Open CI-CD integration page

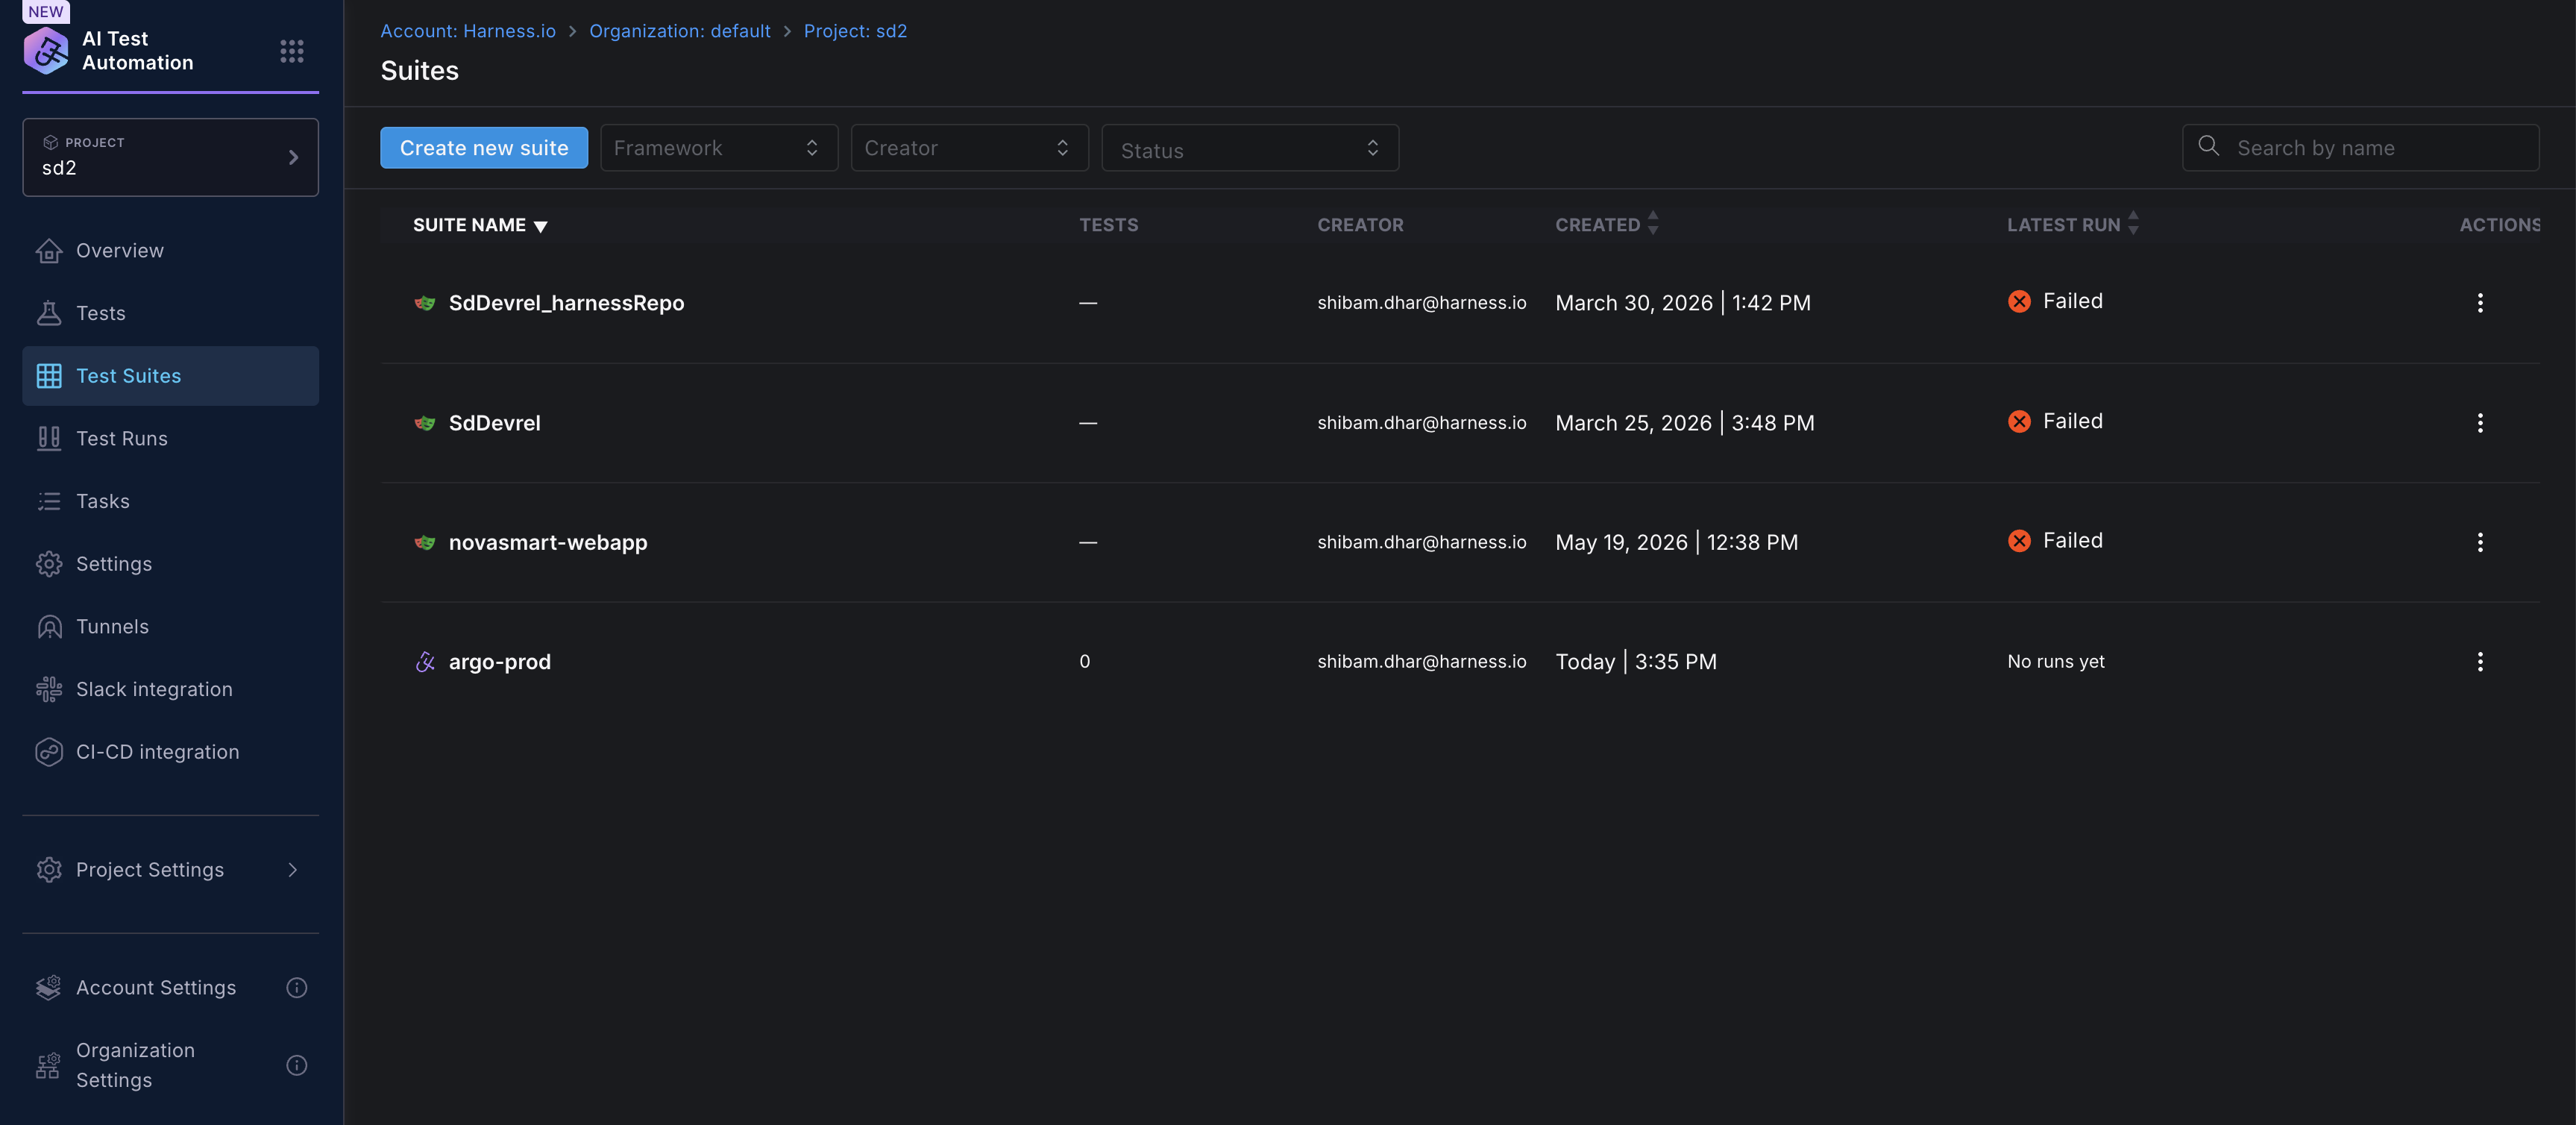pos(171,752)
